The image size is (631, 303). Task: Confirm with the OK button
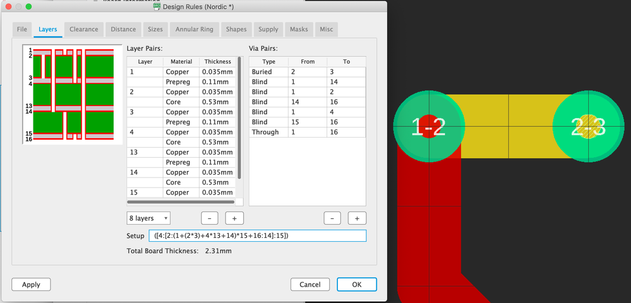click(x=356, y=285)
